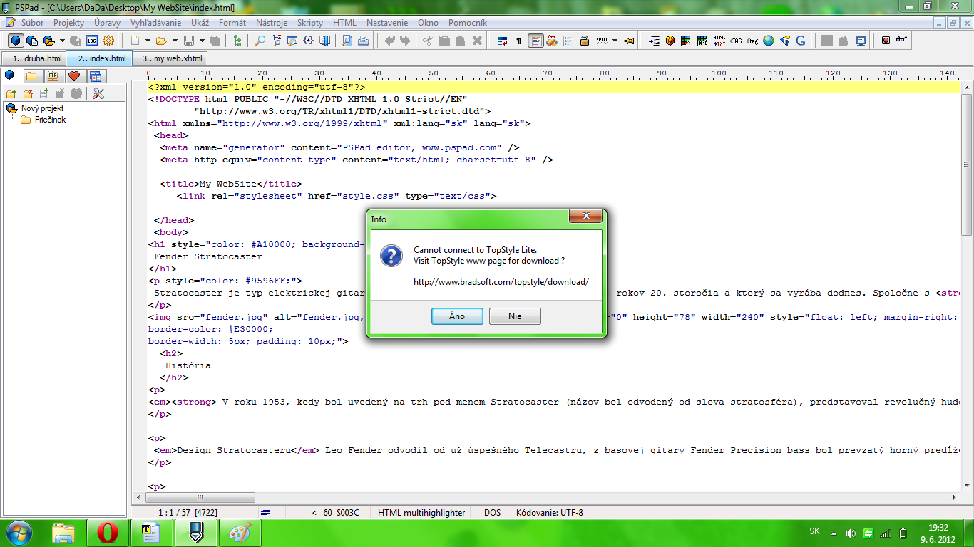Click the record macro red button icon
The height and width of the screenshot is (547, 974).
[x=886, y=41]
